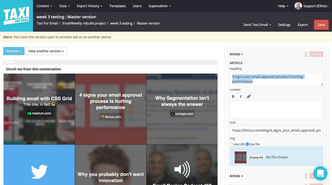This screenshot has height=185, width=332.
Task: Click the href URL input field
Action: tap(276, 130)
